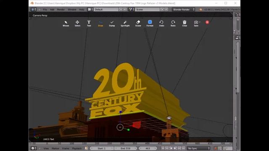Open the scene browse icon
This screenshot has height=151, width=269.
click(132, 10)
